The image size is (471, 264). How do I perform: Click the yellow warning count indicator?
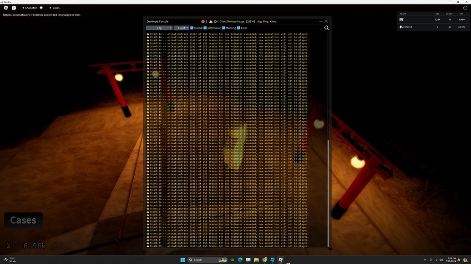(x=211, y=21)
